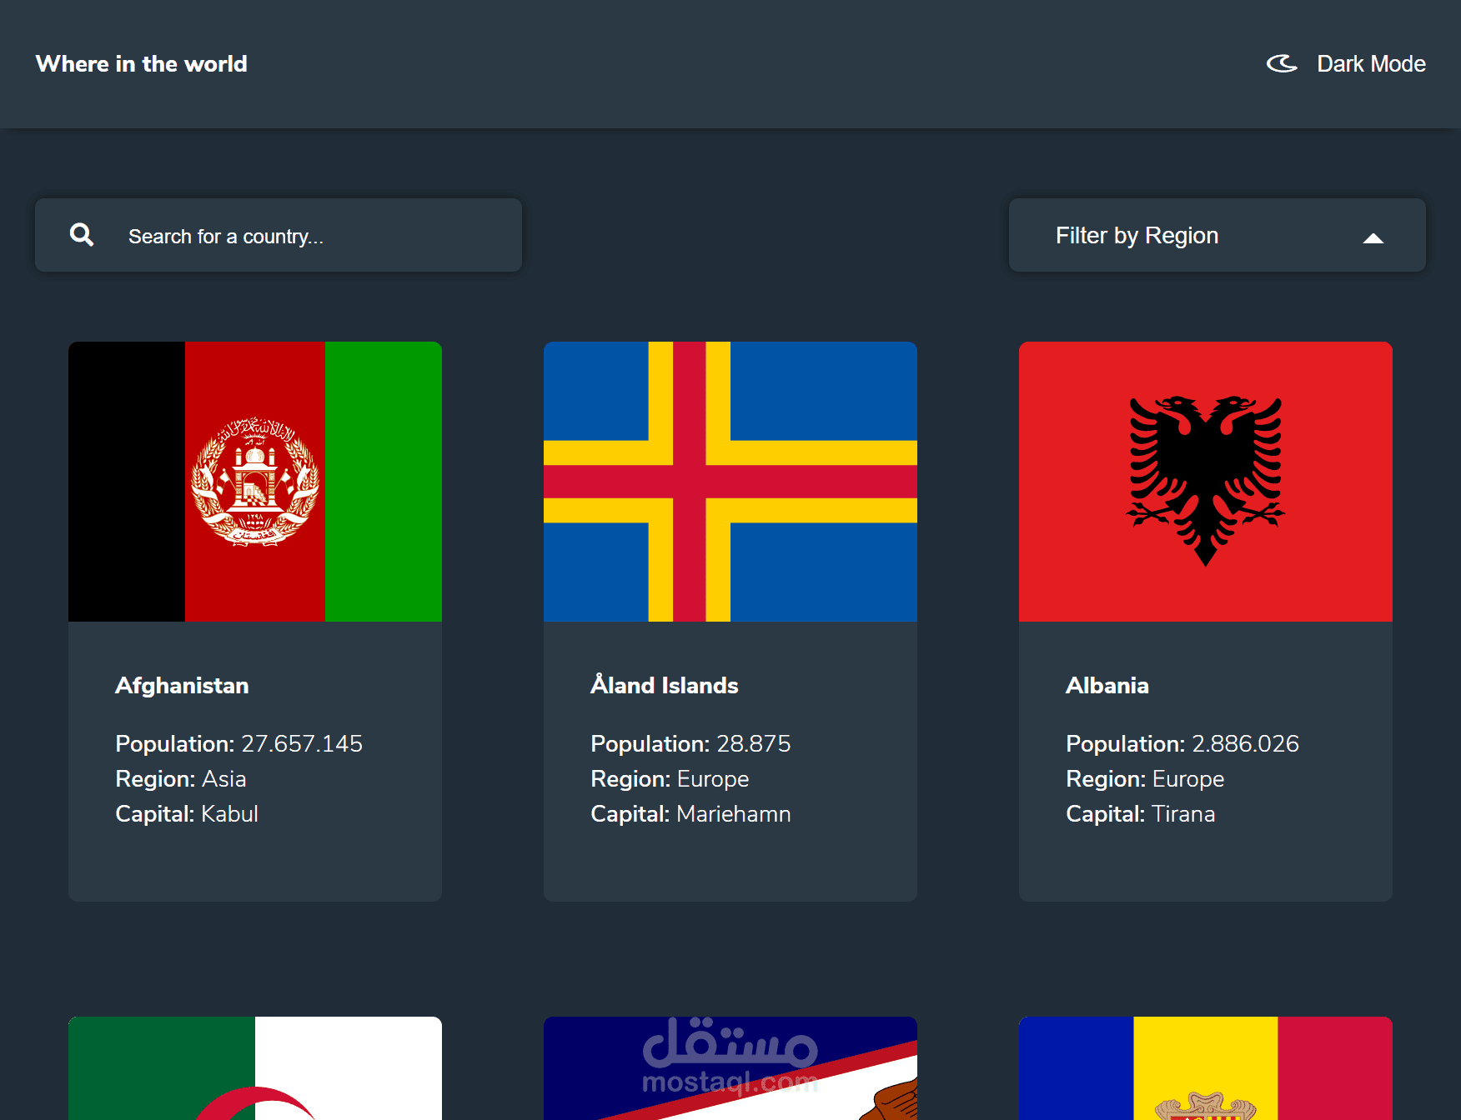This screenshot has width=1461, height=1120.
Task: Click the crescent moon Dark Mode icon
Action: click(1282, 63)
